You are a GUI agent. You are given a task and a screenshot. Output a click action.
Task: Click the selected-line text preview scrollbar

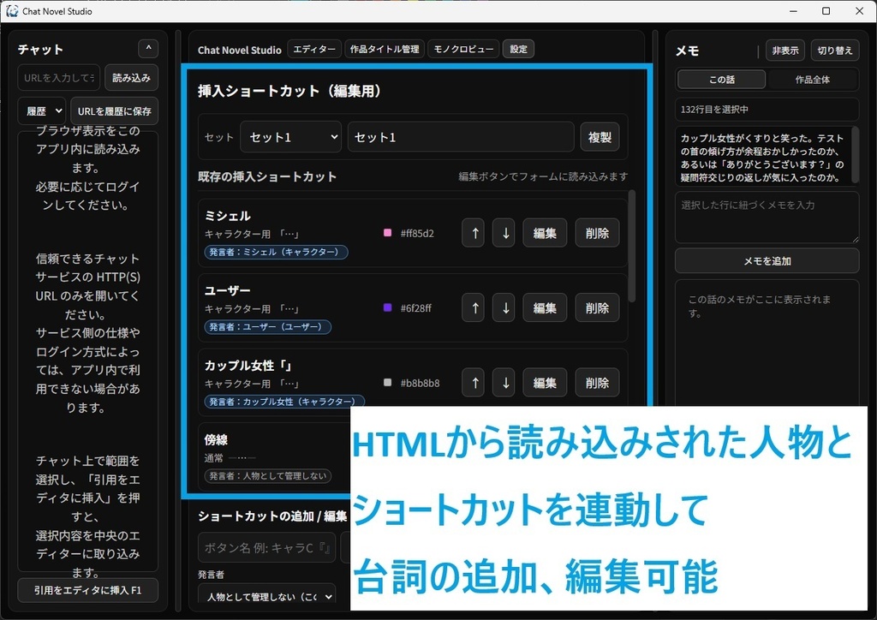[855, 155]
